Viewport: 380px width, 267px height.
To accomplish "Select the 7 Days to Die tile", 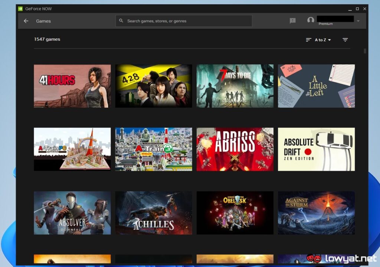I will [x=235, y=86].
